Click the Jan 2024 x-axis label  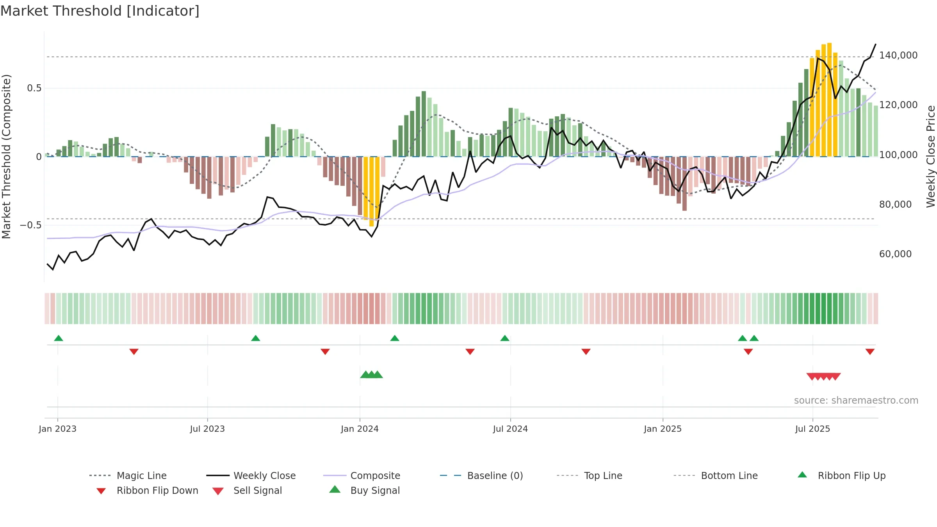[x=360, y=429]
